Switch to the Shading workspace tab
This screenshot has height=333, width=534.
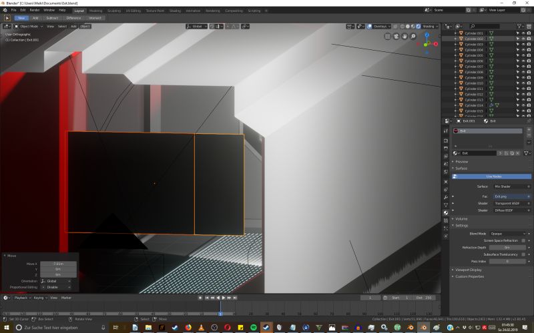(x=175, y=11)
